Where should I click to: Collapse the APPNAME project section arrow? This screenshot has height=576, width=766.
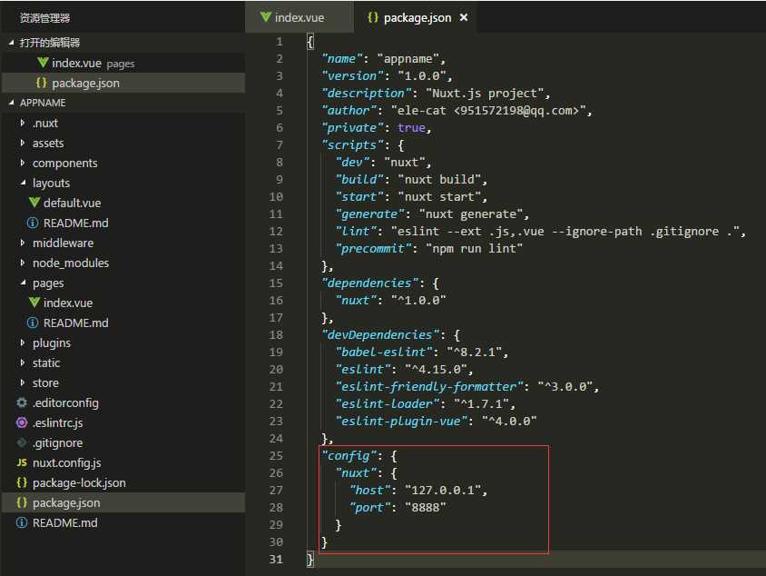(11, 103)
